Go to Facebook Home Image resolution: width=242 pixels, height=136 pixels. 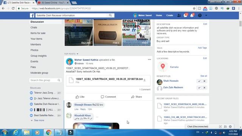(x=159, y=15)
